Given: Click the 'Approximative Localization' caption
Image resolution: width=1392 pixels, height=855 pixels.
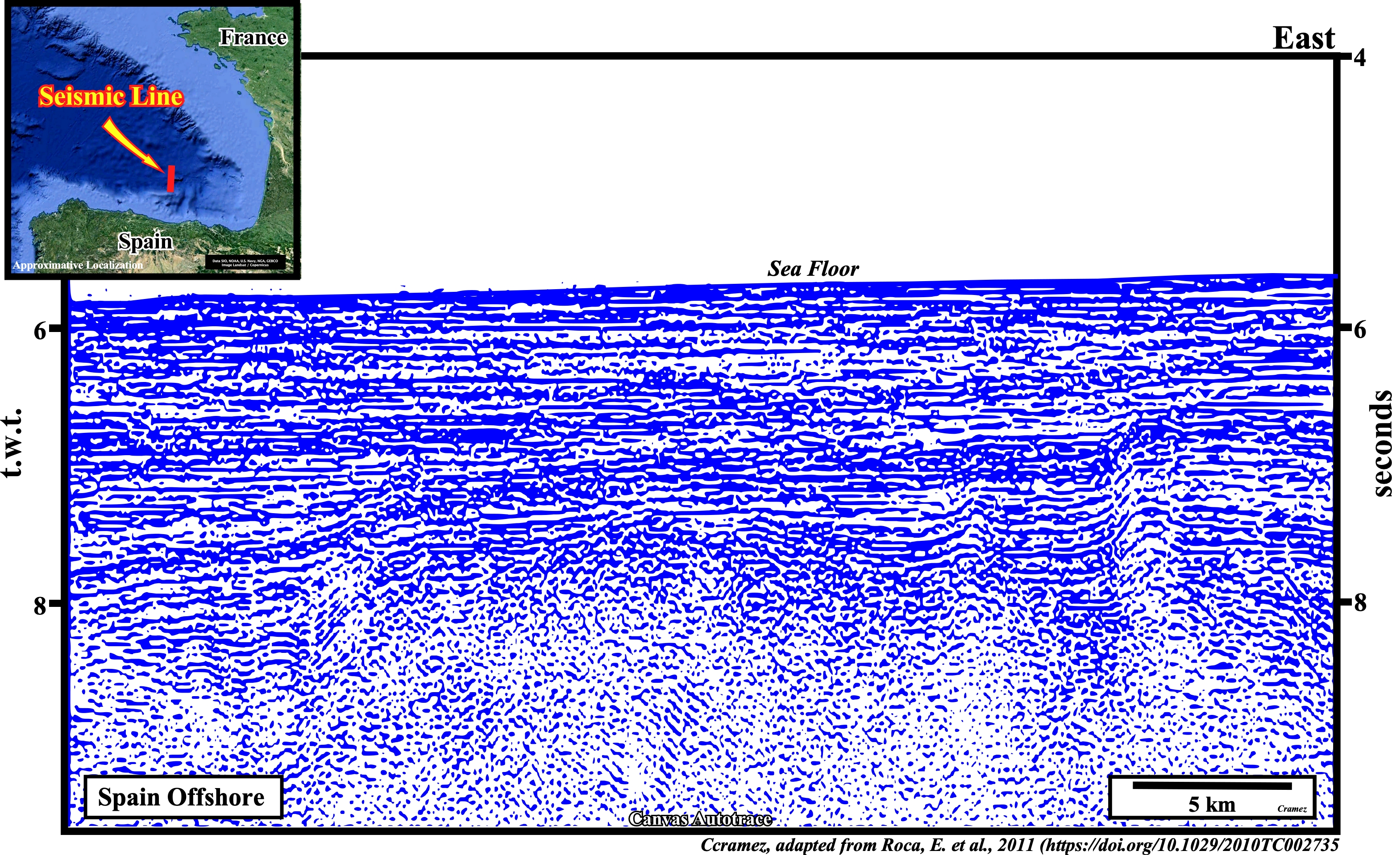Looking at the screenshot, I should 78,265.
